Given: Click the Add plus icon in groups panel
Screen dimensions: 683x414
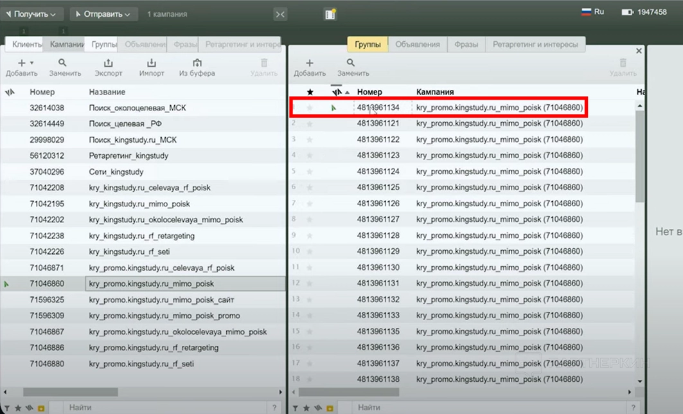Looking at the screenshot, I should click(x=309, y=63).
